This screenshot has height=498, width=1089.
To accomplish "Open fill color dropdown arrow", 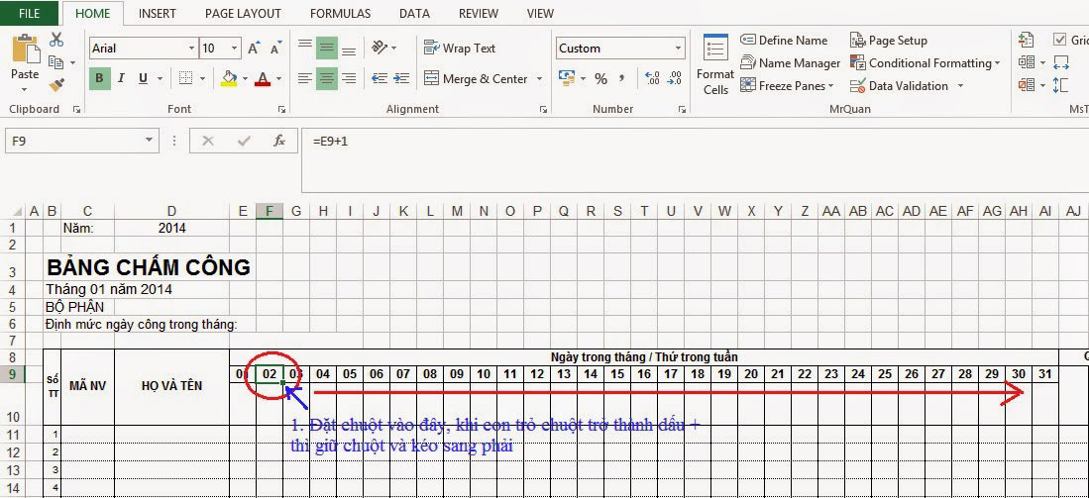I will point(245,79).
